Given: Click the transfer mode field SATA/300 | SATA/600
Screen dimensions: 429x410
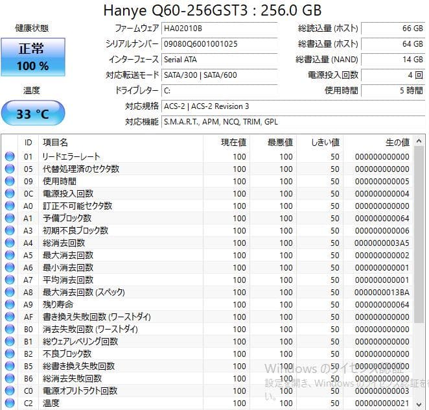Looking at the screenshot, I should [x=220, y=75].
